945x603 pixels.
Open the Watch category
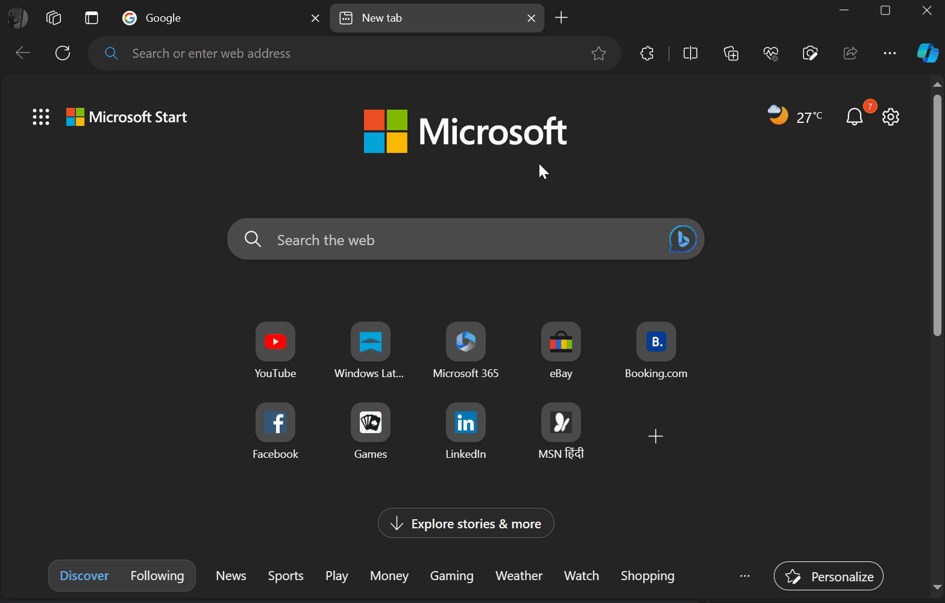tap(582, 576)
